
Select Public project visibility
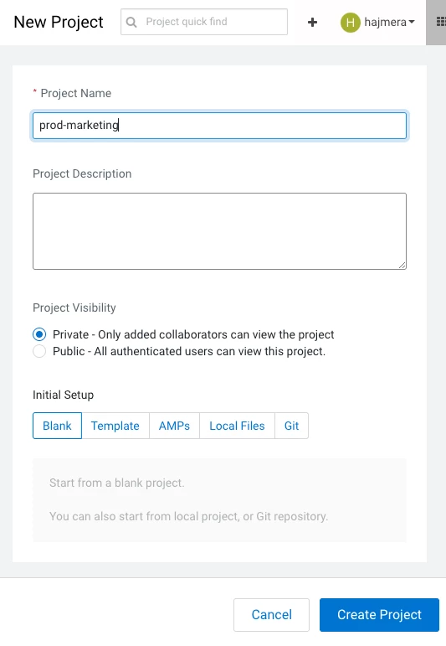pyautogui.click(x=39, y=351)
